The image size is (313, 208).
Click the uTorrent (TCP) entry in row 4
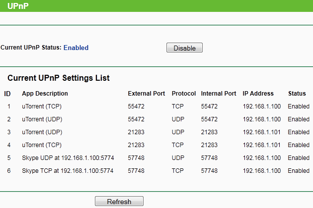(42, 145)
